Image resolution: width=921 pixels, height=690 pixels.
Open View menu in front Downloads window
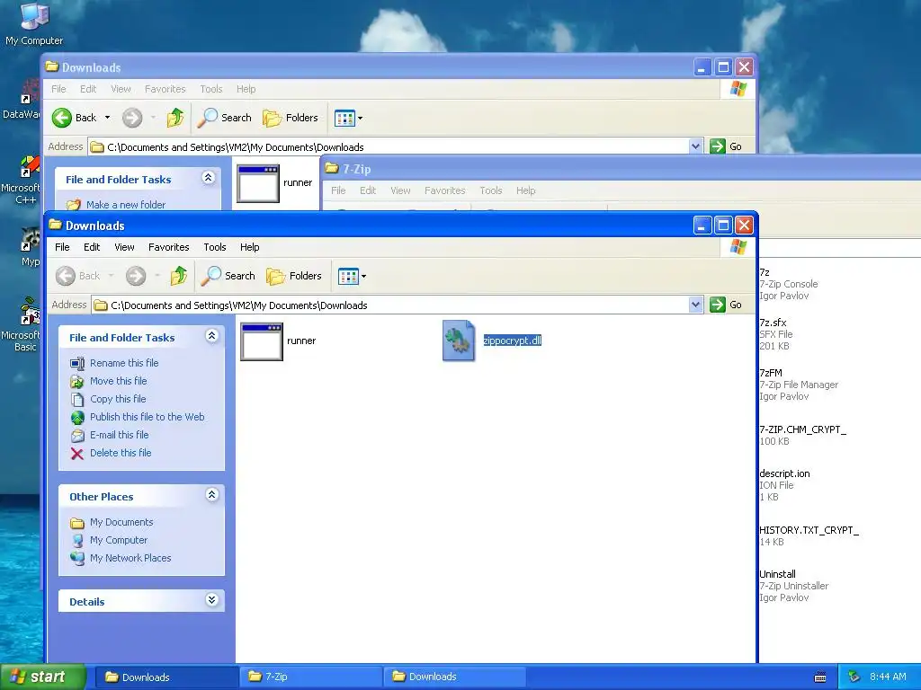point(124,247)
